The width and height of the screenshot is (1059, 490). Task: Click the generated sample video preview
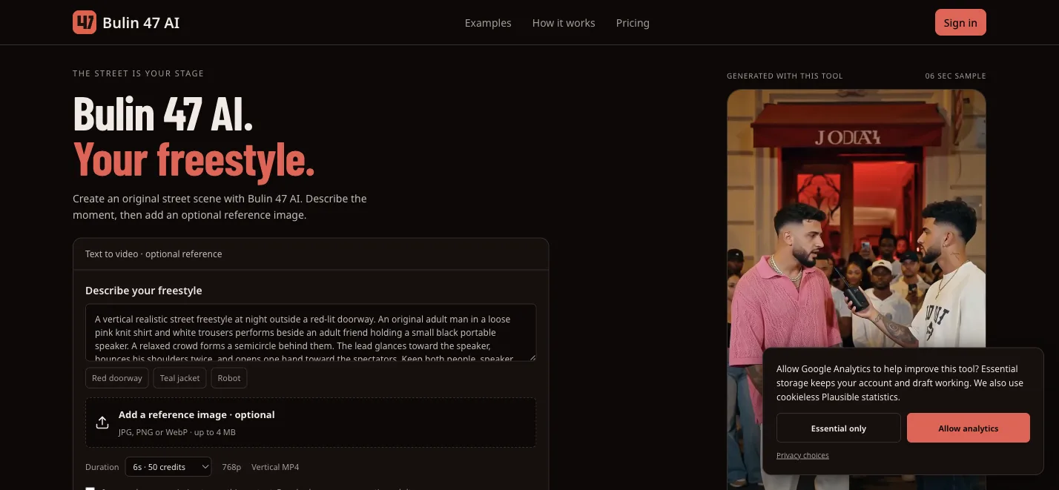tap(857, 289)
